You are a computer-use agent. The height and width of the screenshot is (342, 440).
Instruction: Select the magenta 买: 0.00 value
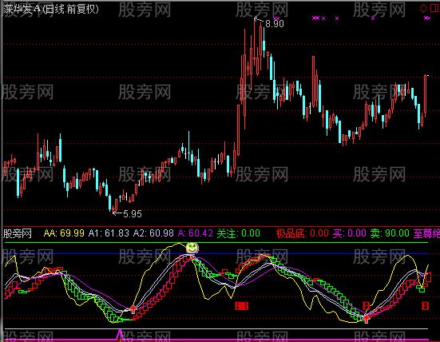pos(349,233)
